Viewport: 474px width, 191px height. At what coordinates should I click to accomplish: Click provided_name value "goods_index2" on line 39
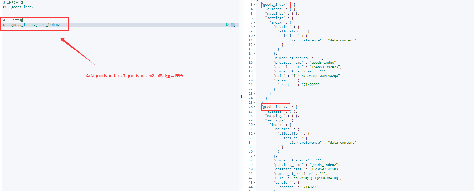click(x=324, y=165)
